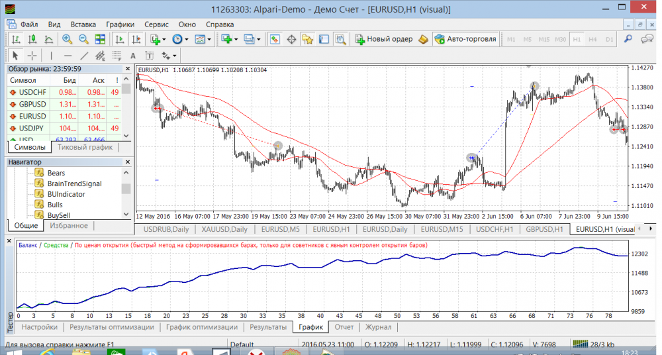Select BrainTrendSignal indicator in Navigator
The width and height of the screenshot is (662, 355).
[74, 183]
